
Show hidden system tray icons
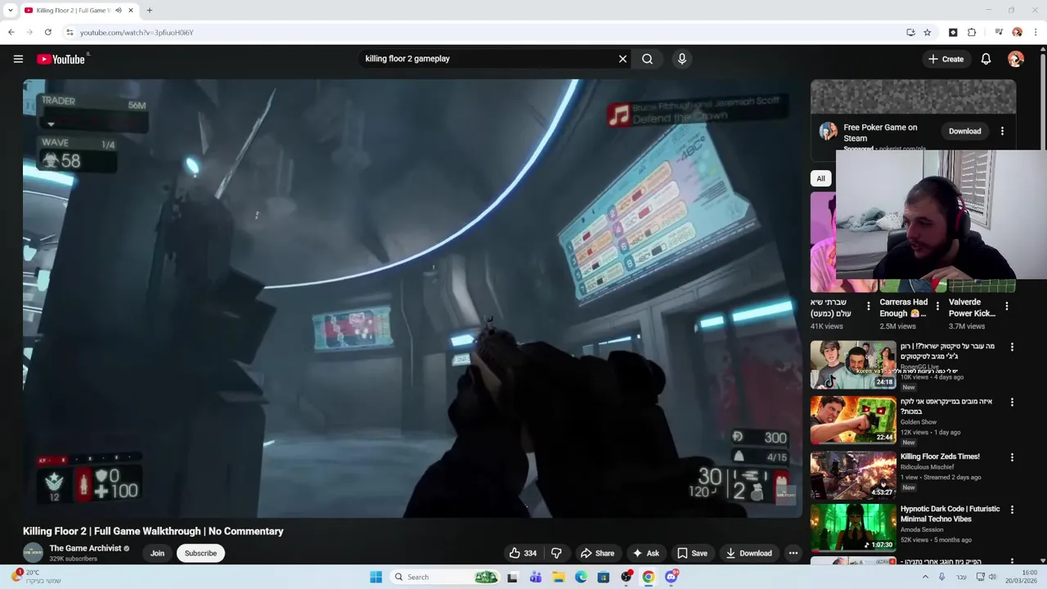pos(925,577)
